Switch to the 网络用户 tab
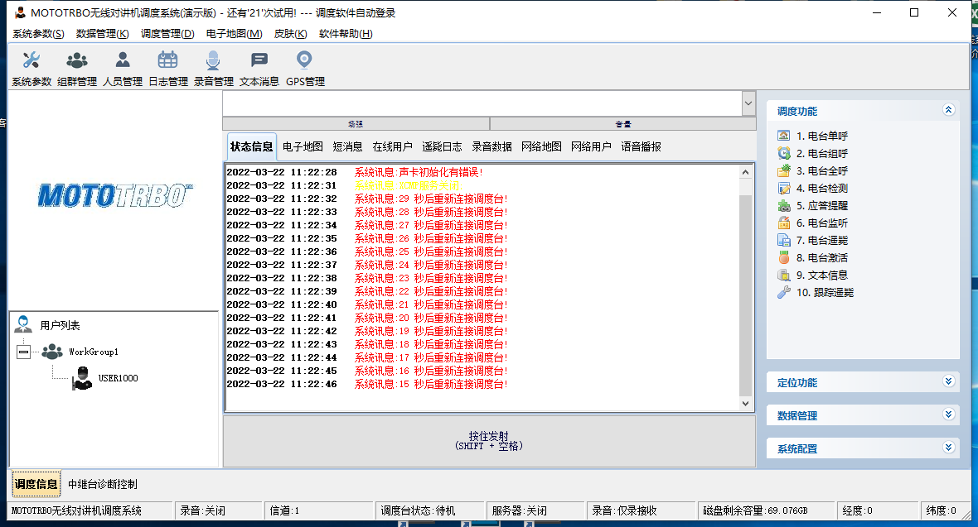Screen dimensions: 978x527 591,147
